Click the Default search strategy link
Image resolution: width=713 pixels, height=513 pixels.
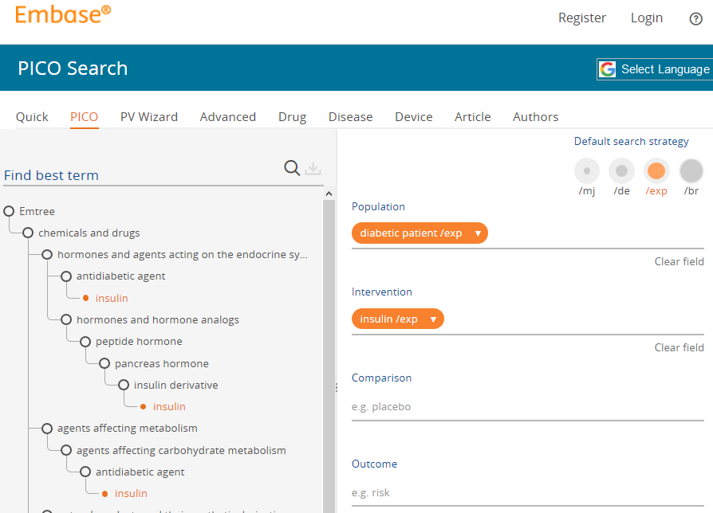click(x=631, y=142)
